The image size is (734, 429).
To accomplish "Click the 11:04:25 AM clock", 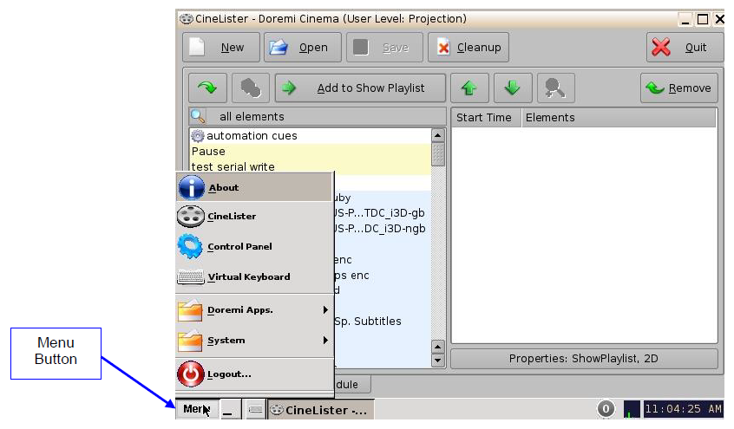I will click(x=683, y=409).
